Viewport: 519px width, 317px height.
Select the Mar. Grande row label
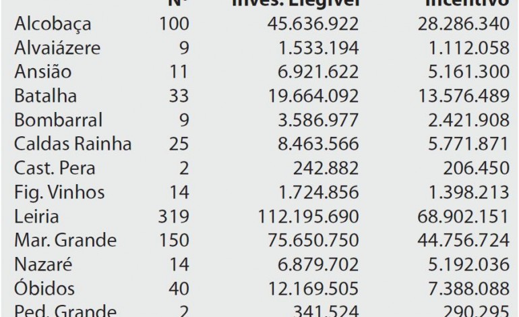tap(66, 241)
